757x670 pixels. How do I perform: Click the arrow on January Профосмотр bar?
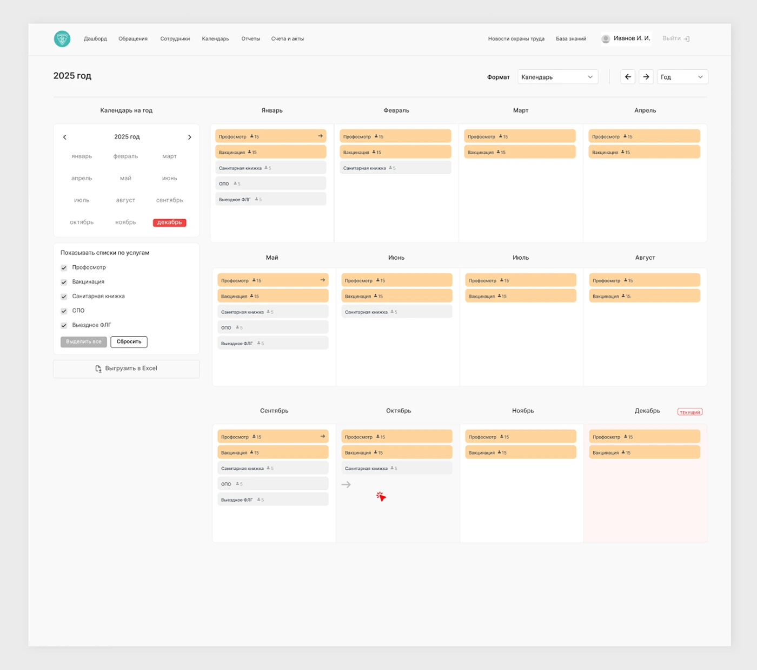tap(320, 136)
